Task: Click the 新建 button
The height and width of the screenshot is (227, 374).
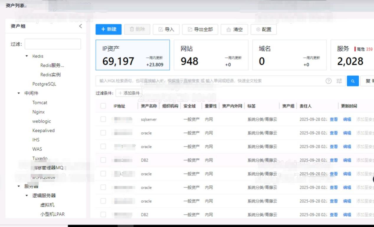Action: pyautogui.click(x=109, y=29)
